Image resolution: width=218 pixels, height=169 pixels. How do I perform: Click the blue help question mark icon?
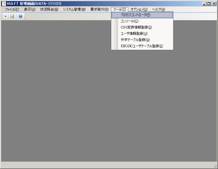pos(20,16)
